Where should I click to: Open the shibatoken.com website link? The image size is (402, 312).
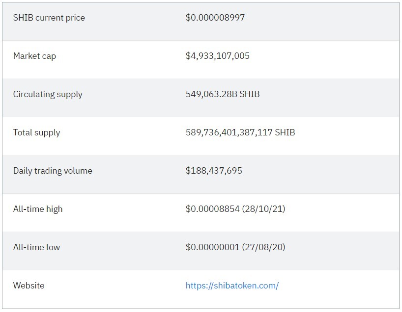232,286
